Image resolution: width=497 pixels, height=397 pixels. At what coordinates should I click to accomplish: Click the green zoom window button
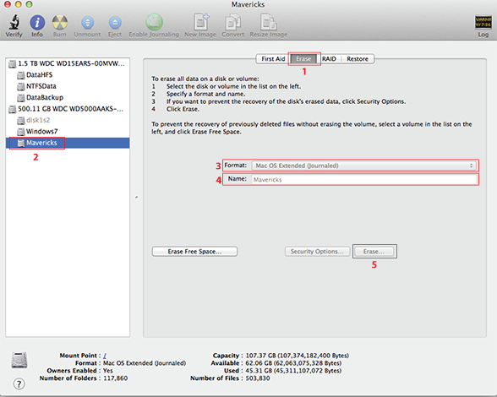(29, 4)
